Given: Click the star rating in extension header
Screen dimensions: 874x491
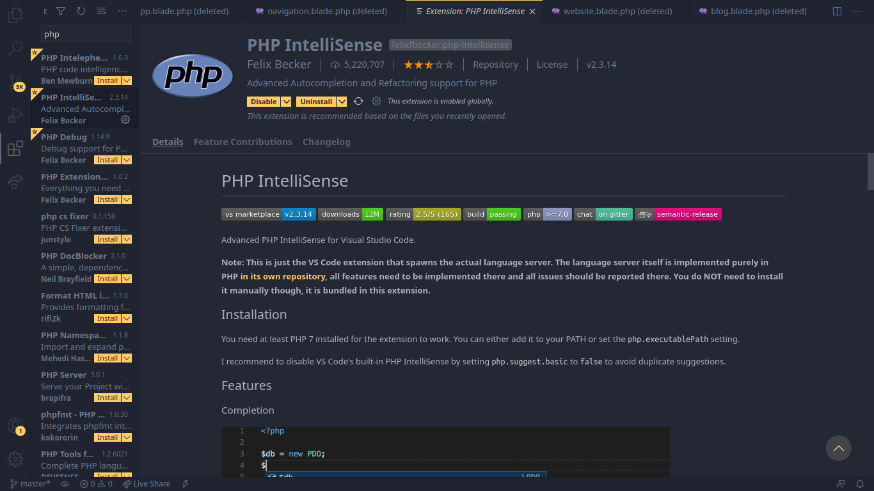Looking at the screenshot, I should (x=429, y=65).
